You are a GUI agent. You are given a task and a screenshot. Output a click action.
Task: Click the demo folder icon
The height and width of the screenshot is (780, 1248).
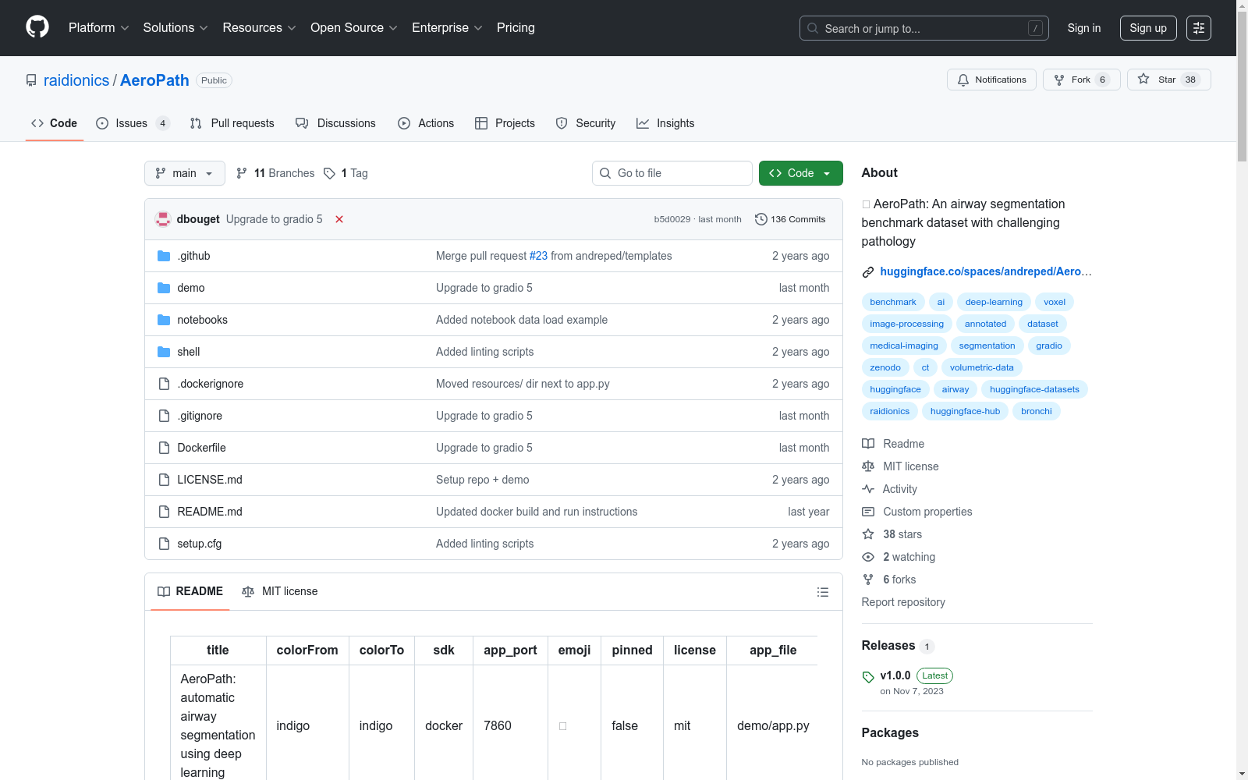pyautogui.click(x=164, y=288)
